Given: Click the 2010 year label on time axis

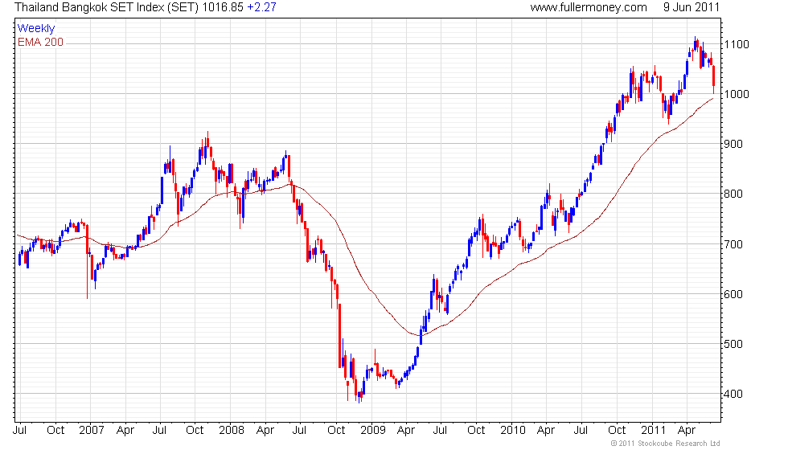Looking at the screenshot, I should pos(513,431).
